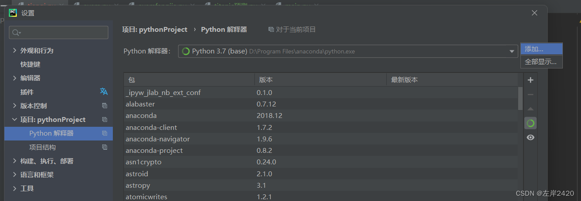Click the search magnifier icon in settings

click(x=16, y=33)
